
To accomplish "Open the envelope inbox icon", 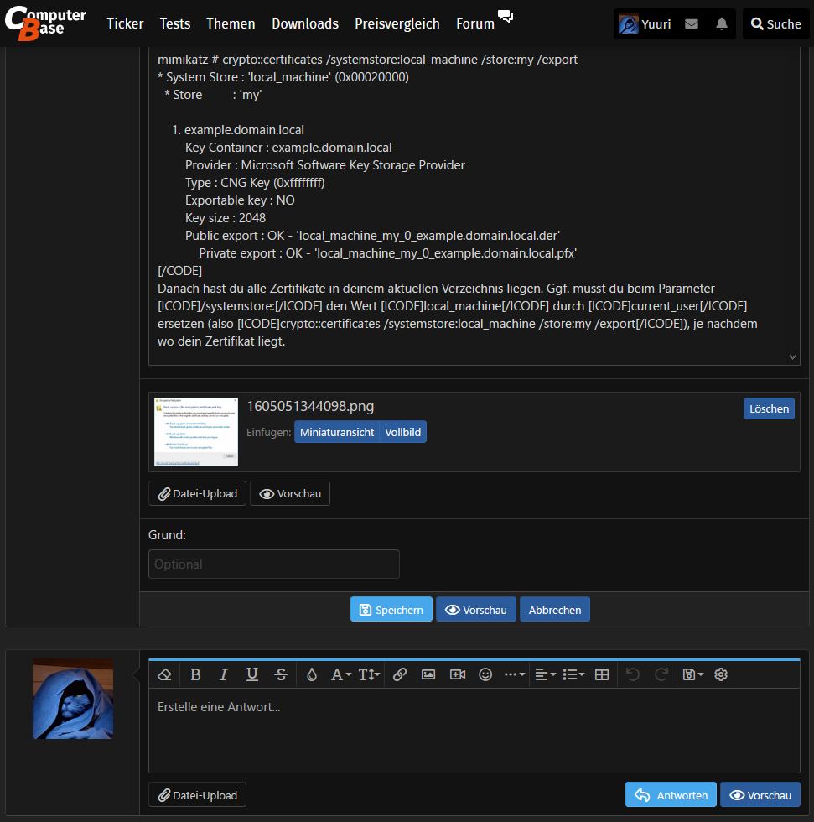I will (x=692, y=24).
